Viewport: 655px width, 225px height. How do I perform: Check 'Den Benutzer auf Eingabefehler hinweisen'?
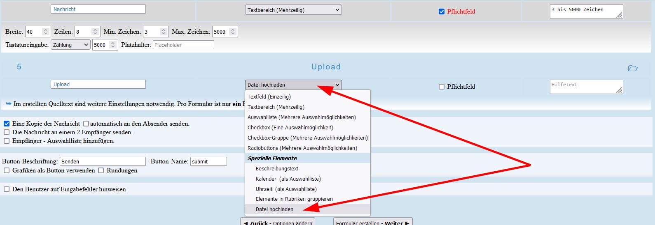click(7, 189)
